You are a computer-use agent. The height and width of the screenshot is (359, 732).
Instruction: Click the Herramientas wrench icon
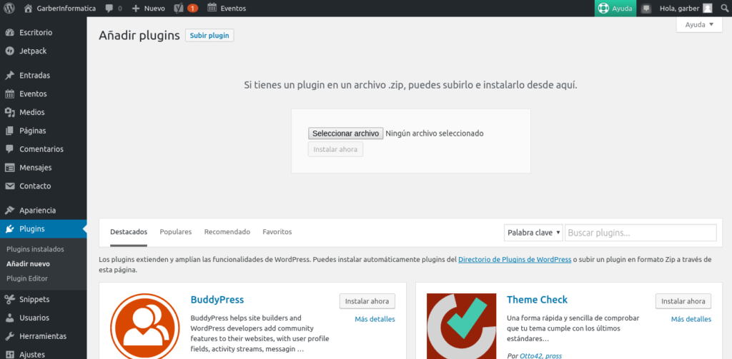click(x=10, y=336)
